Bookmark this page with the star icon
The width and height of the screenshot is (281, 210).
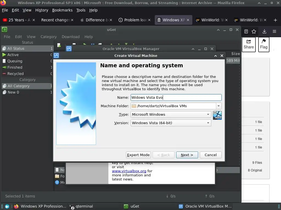point(254,31)
